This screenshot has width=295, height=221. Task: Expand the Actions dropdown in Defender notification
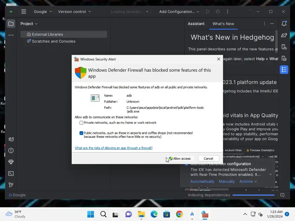248,182
